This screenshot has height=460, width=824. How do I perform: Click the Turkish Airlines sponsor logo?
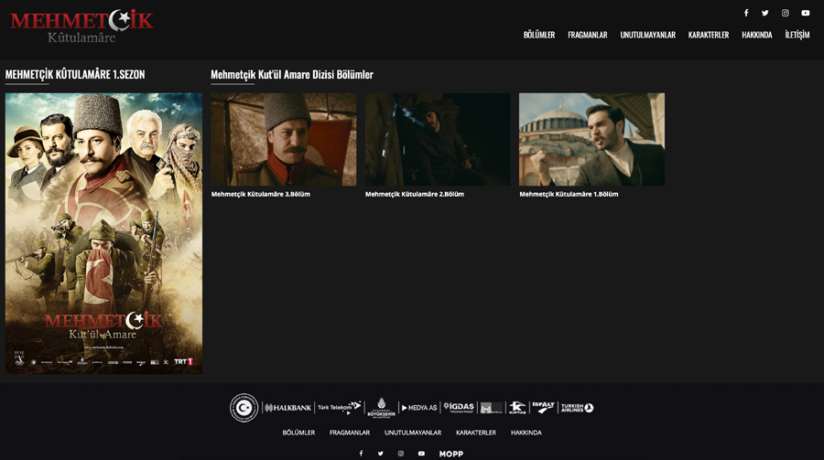pyautogui.click(x=577, y=407)
